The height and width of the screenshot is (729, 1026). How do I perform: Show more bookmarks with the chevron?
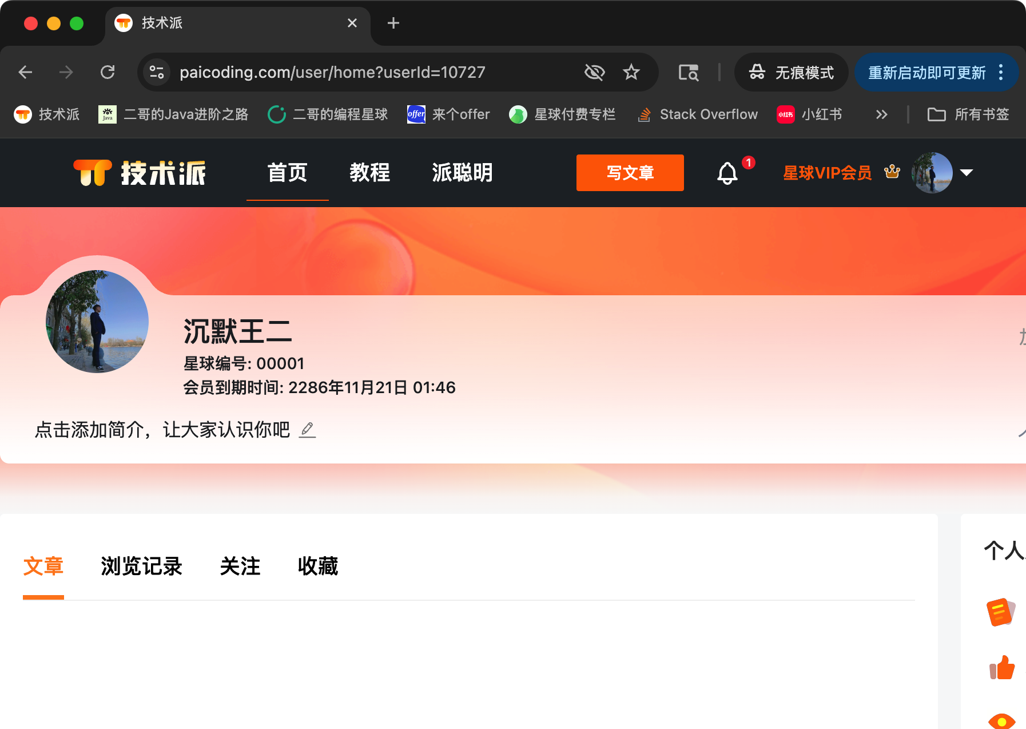[x=881, y=114]
